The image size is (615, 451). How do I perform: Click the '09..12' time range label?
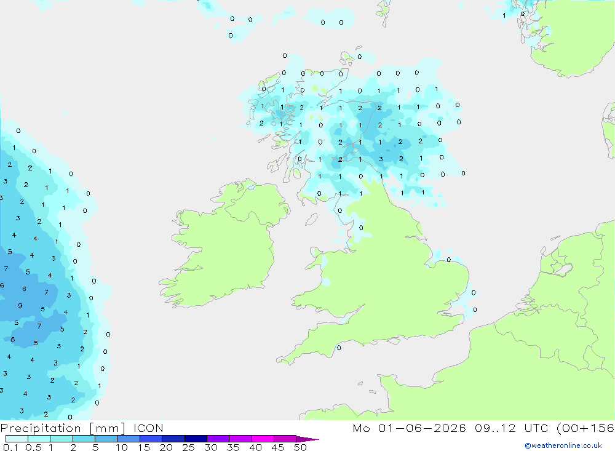pos(495,428)
